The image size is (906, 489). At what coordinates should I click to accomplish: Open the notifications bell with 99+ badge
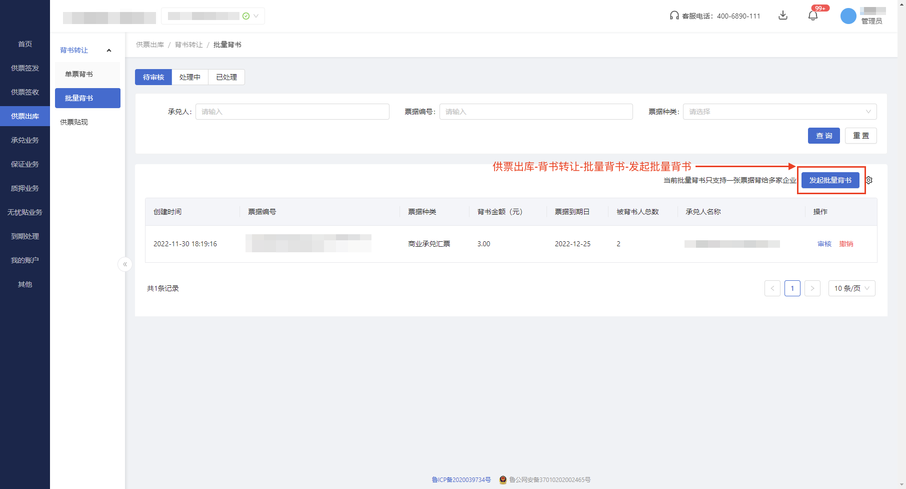click(x=812, y=16)
